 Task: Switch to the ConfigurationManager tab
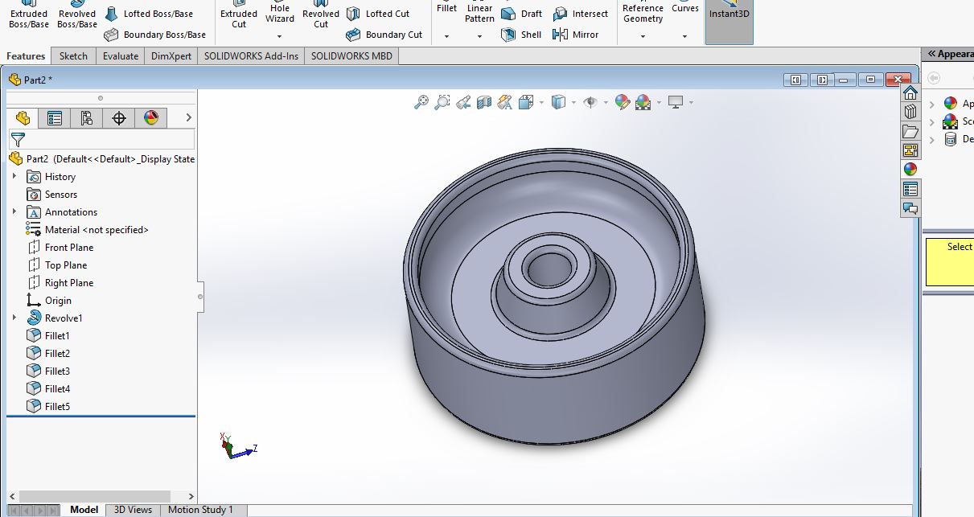[x=87, y=118]
